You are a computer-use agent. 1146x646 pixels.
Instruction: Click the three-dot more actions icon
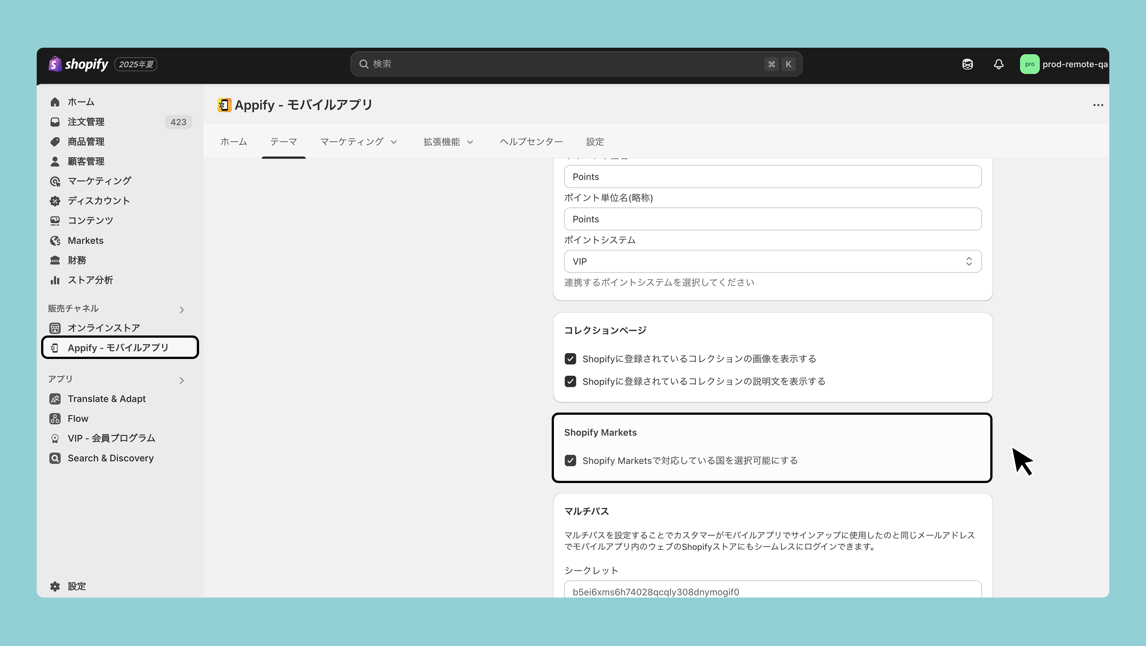(x=1098, y=105)
